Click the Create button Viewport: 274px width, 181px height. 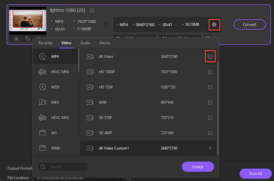[x=198, y=167]
